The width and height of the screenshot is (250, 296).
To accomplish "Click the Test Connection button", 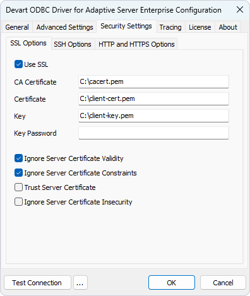I will click(37, 283).
